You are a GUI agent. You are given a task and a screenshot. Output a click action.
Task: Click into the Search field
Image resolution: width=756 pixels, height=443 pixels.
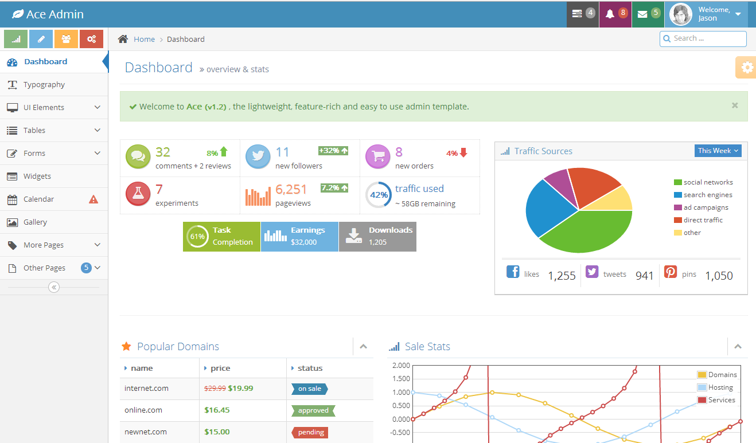(703, 38)
